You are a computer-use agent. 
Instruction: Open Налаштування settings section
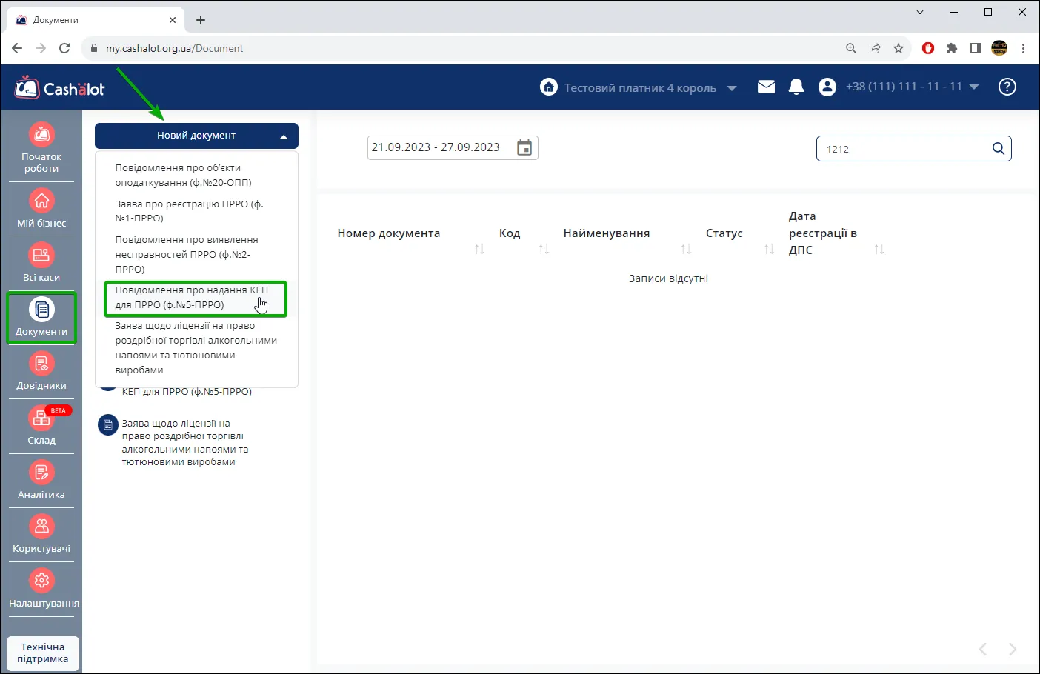coord(43,589)
